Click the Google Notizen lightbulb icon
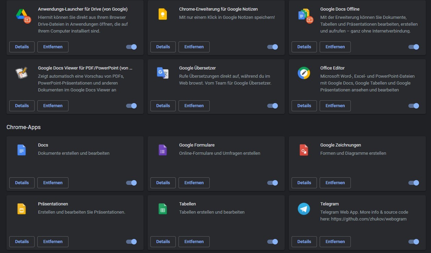431x253 pixels. (162, 14)
